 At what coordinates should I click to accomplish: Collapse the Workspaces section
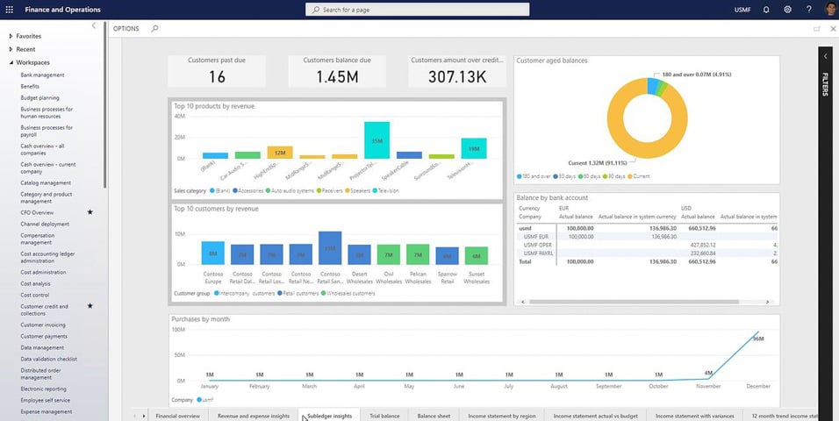(11, 62)
